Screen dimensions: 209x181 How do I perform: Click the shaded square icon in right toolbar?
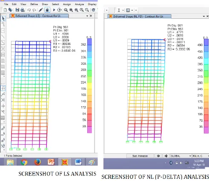click(128, 10)
